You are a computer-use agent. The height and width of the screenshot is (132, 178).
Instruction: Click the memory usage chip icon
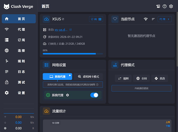[5, 128]
